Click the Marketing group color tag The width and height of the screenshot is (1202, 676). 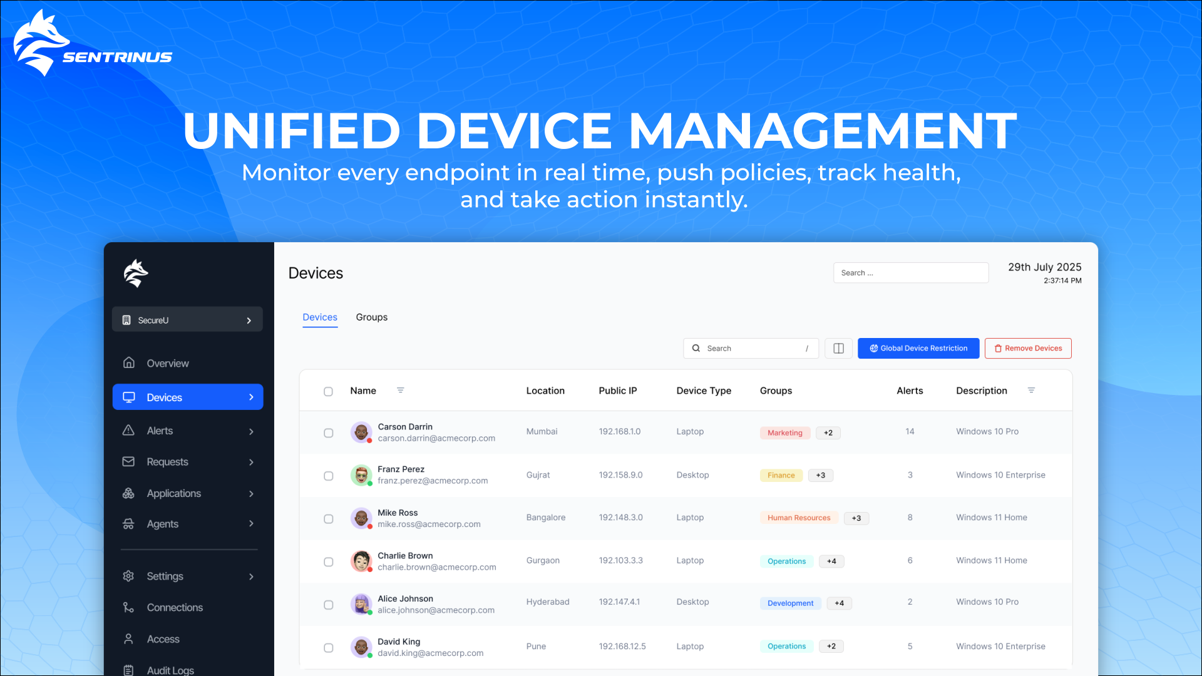(784, 433)
